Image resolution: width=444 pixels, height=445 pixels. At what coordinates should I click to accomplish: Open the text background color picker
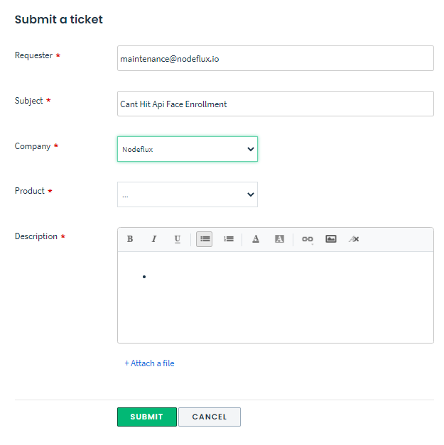[x=279, y=239]
